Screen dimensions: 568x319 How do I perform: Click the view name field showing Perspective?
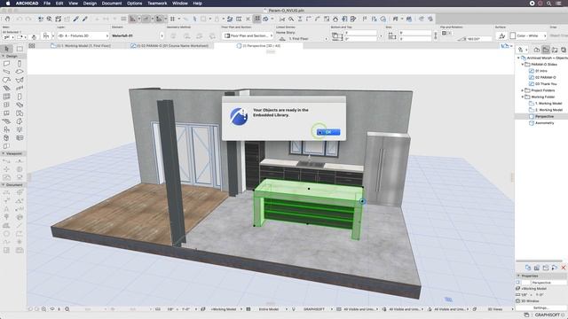[548, 283]
